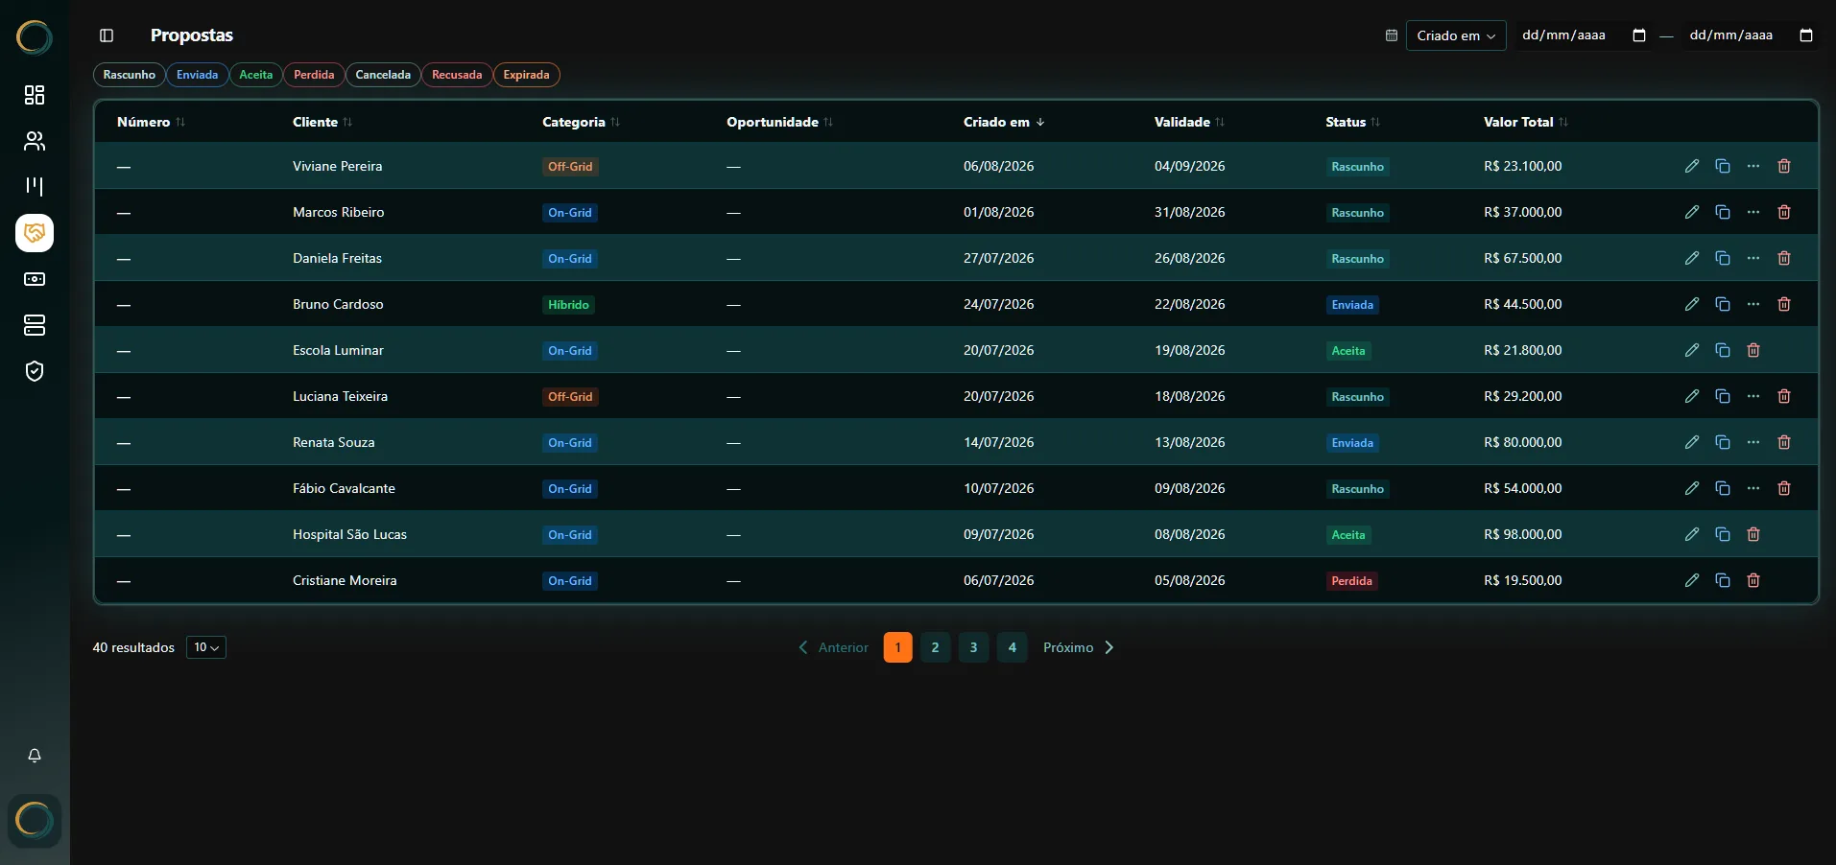This screenshot has height=865, width=1836.
Task: Jump to page 3 of results
Action: coord(974,647)
